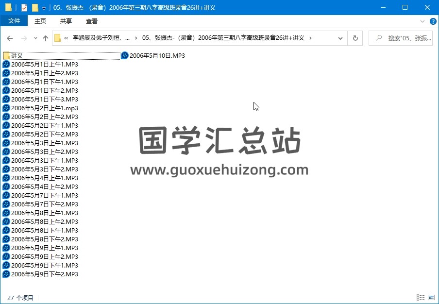This screenshot has width=439, height=304.
Task: Click the chevron at the end of the address path
Action: (x=310, y=38)
